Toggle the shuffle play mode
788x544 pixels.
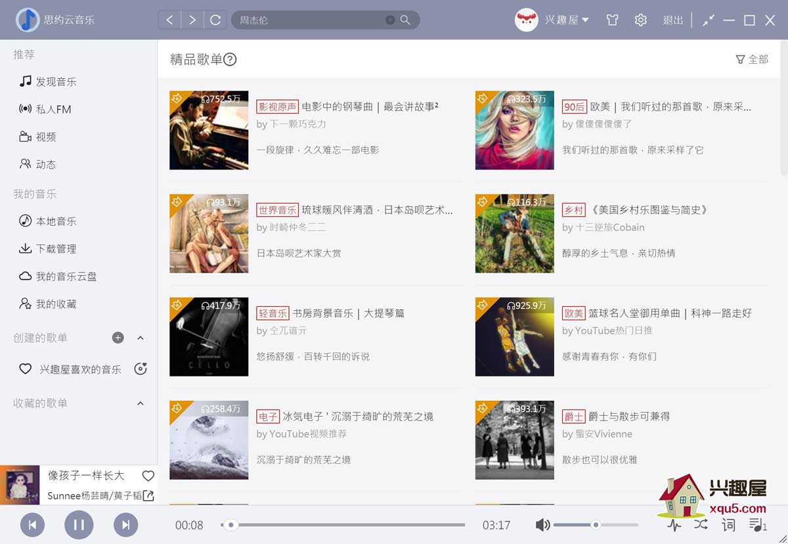pyautogui.click(x=701, y=524)
